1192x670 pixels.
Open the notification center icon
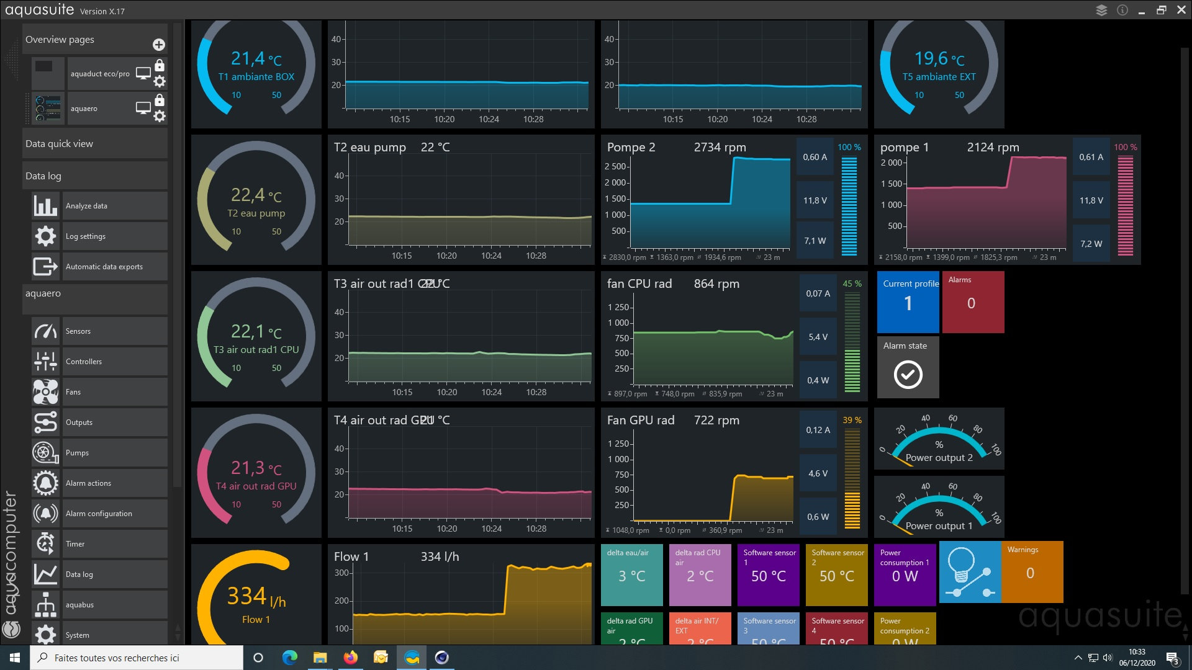pyautogui.click(x=1172, y=658)
